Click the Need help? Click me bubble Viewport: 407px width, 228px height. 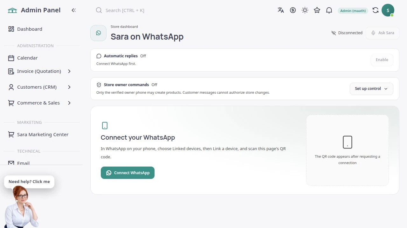(29, 182)
